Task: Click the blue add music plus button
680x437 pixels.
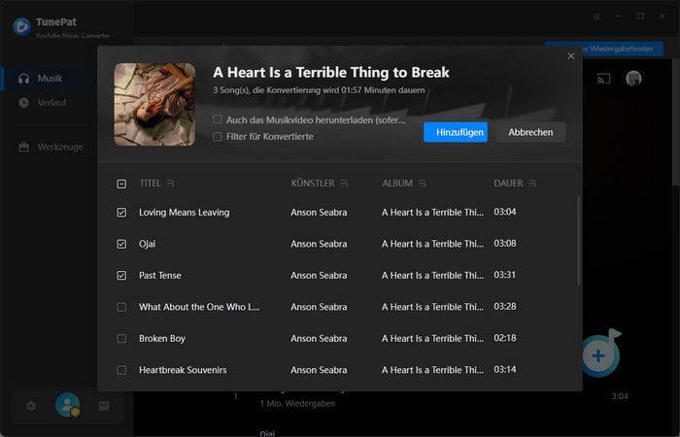Action: (598, 356)
